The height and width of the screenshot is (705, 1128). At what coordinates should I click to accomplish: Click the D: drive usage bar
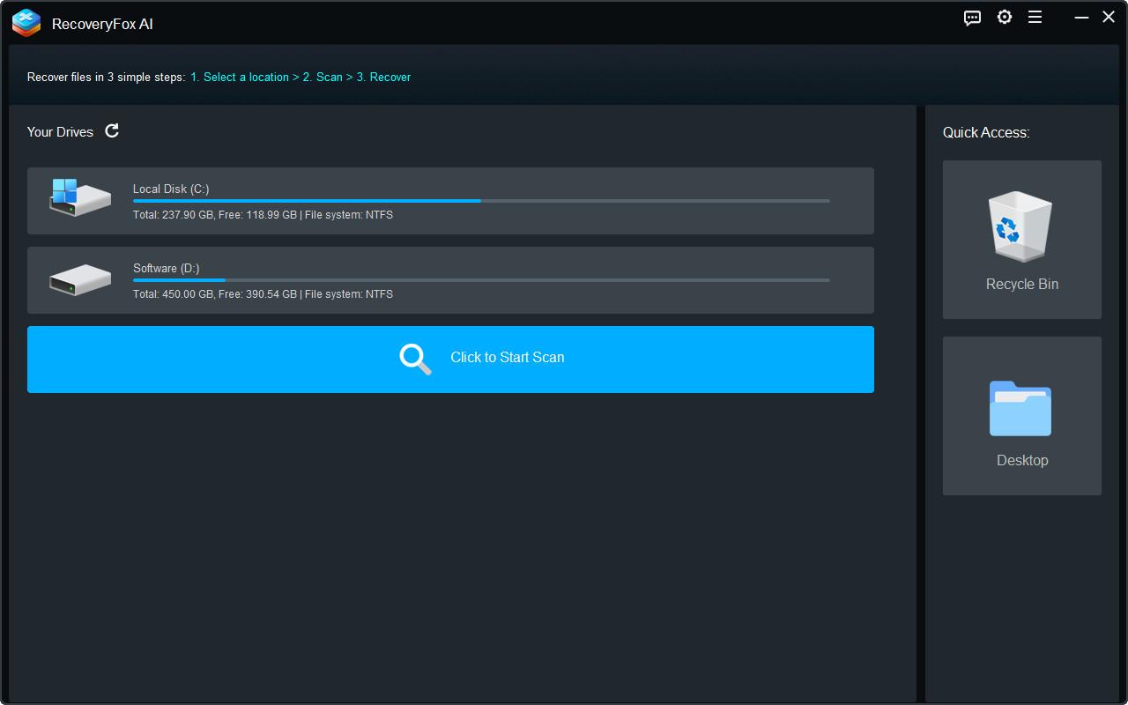pyautogui.click(x=480, y=280)
